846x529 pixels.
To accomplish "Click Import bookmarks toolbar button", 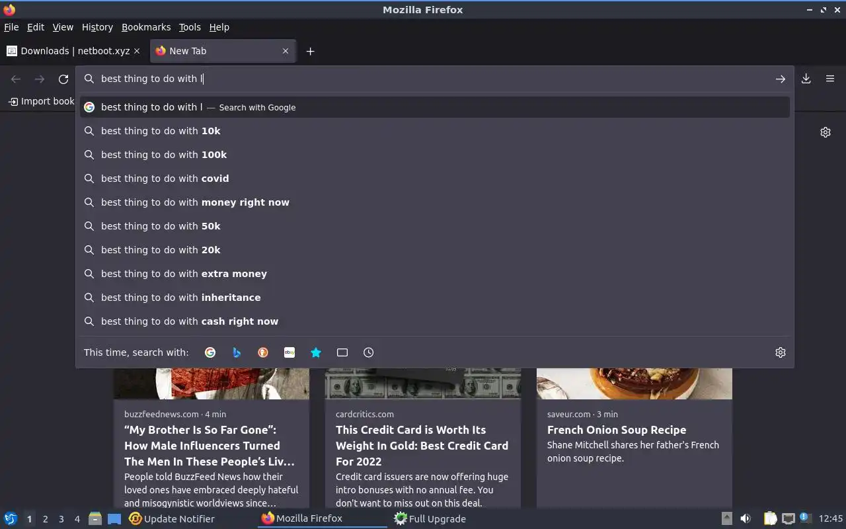I will (41, 101).
